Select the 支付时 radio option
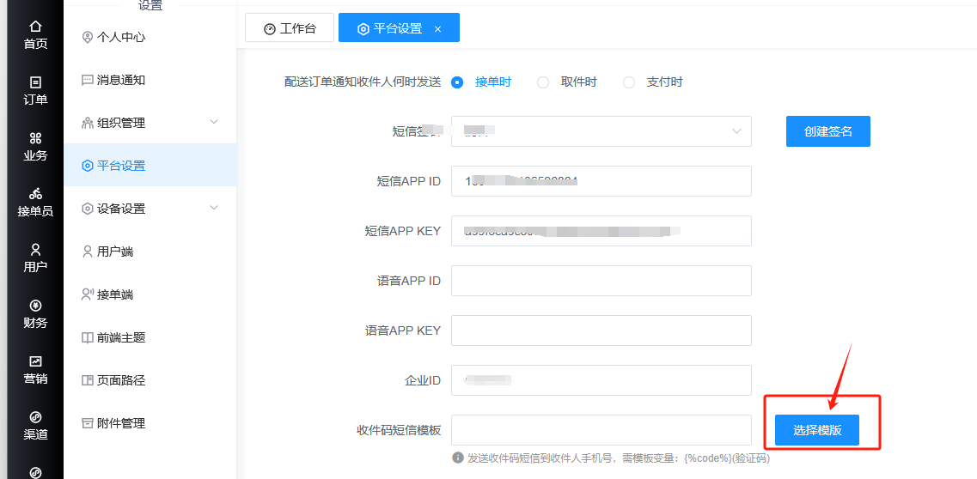The image size is (977, 479). pos(629,82)
